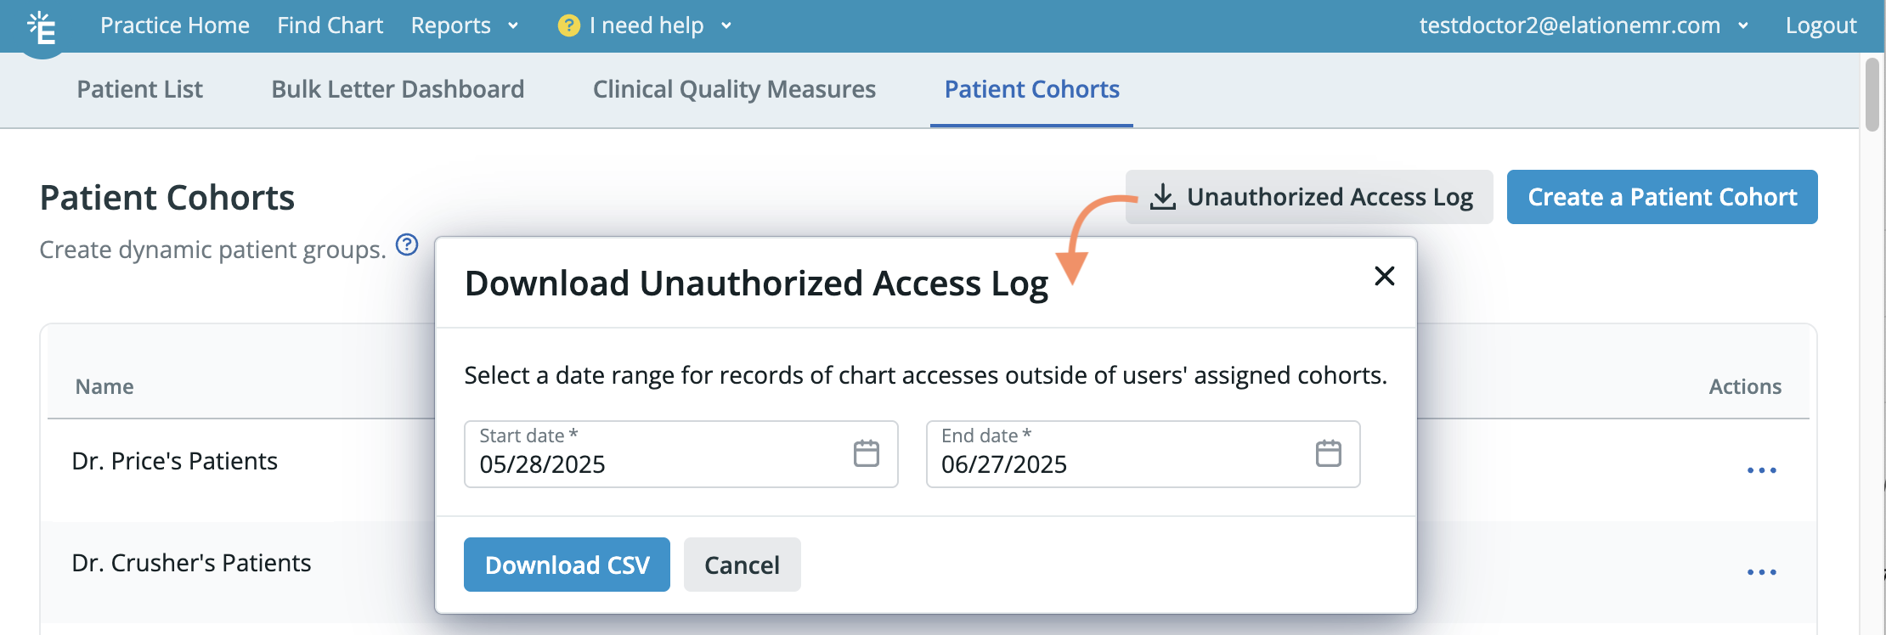
Task: Open the End date calendar picker
Action: [1328, 453]
